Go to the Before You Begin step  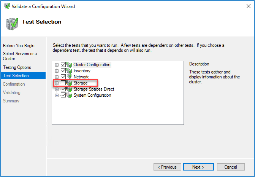(x=19, y=46)
